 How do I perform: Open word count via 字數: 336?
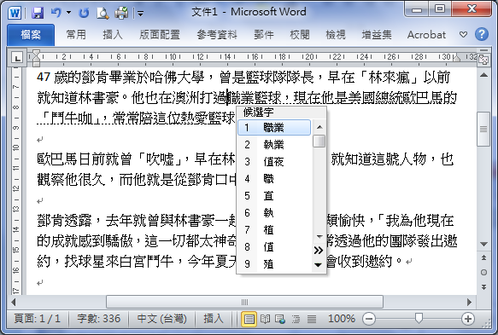[x=99, y=319]
